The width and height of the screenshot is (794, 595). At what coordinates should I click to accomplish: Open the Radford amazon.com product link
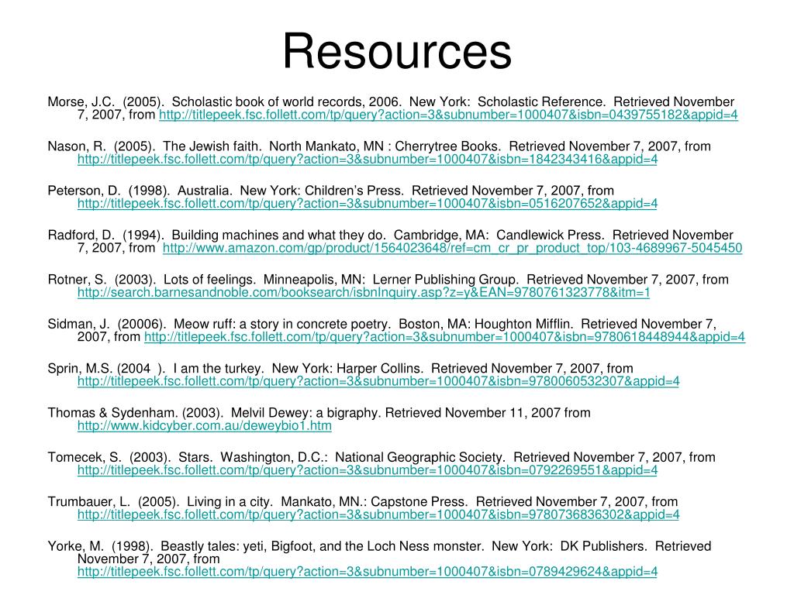point(452,249)
